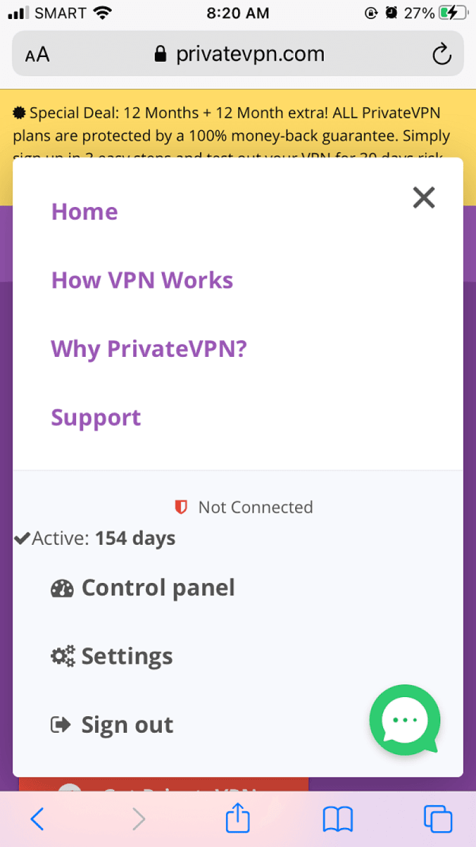Show open Safari tabs icon
The image size is (476, 847).
pos(437,819)
